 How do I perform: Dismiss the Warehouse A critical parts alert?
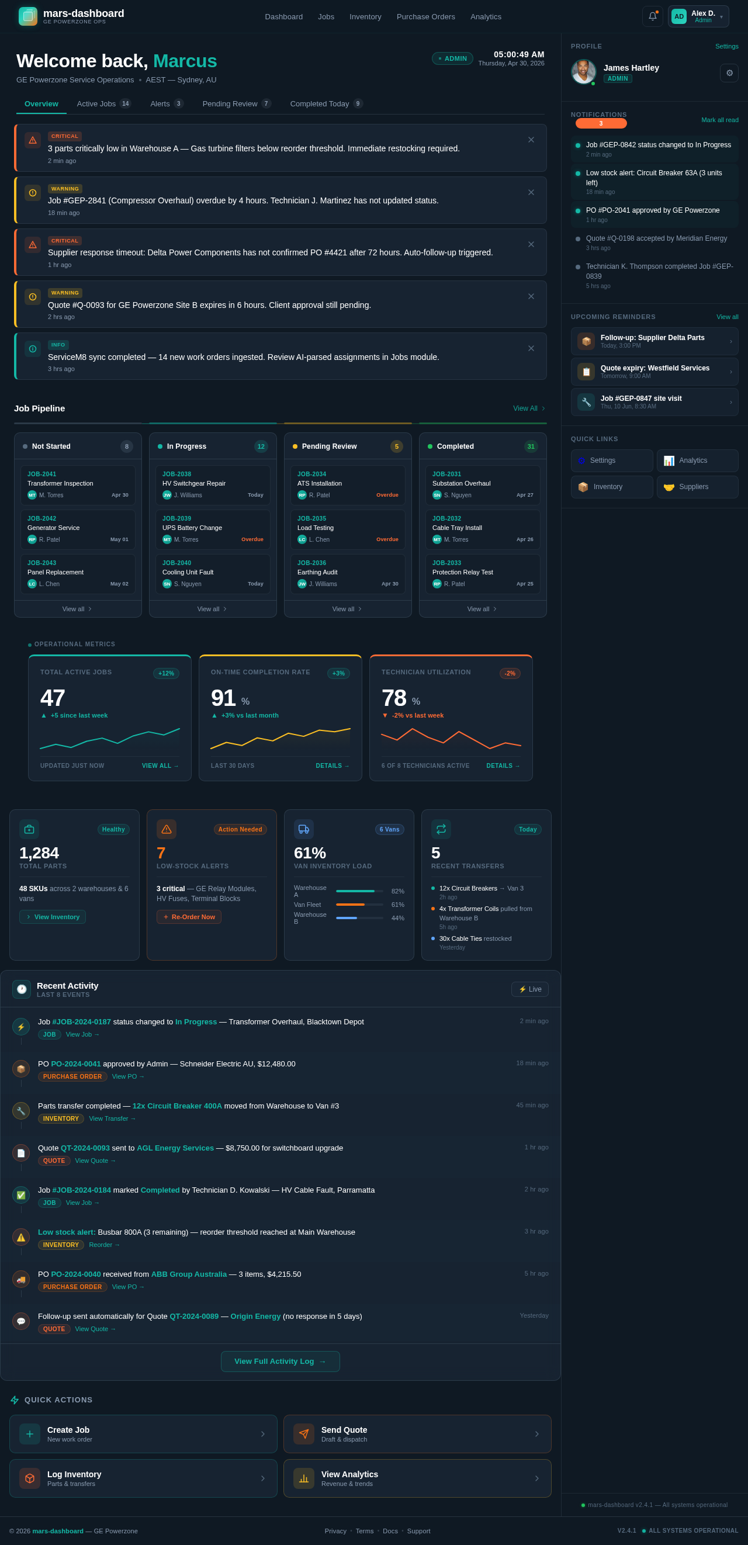point(531,140)
